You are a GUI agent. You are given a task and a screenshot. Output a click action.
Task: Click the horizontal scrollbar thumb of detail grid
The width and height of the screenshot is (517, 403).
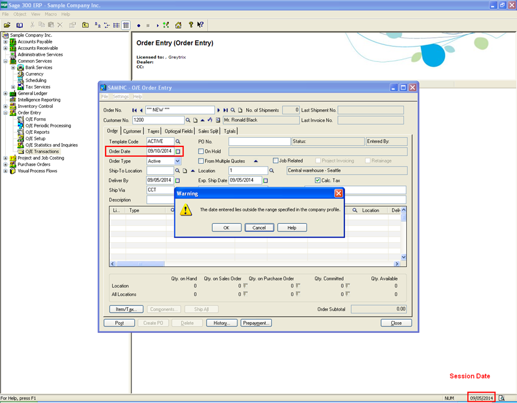pyautogui.click(x=141, y=264)
